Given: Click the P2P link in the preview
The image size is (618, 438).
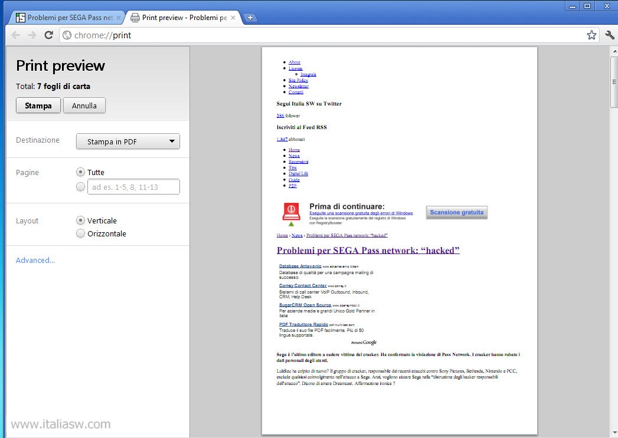Looking at the screenshot, I should tap(292, 186).
